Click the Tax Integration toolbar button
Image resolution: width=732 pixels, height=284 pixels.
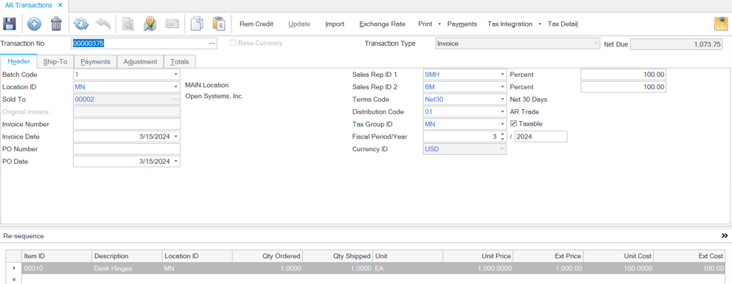tap(510, 24)
